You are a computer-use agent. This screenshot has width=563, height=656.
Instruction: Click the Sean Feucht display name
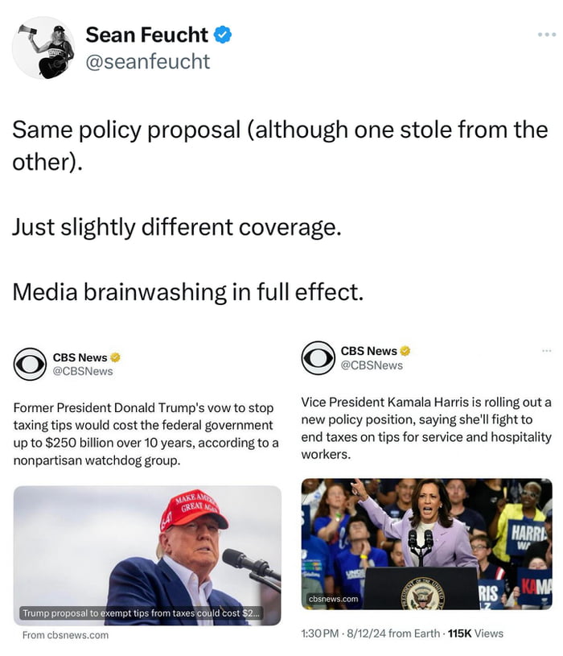(146, 35)
